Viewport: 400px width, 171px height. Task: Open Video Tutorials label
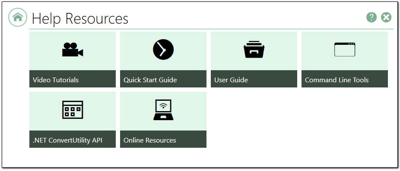56,80
